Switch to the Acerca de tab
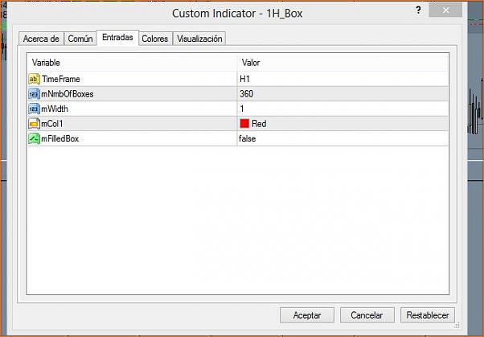The width and height of the screenshot is (484, 337). pyautogui.click(x=41, y=39)
